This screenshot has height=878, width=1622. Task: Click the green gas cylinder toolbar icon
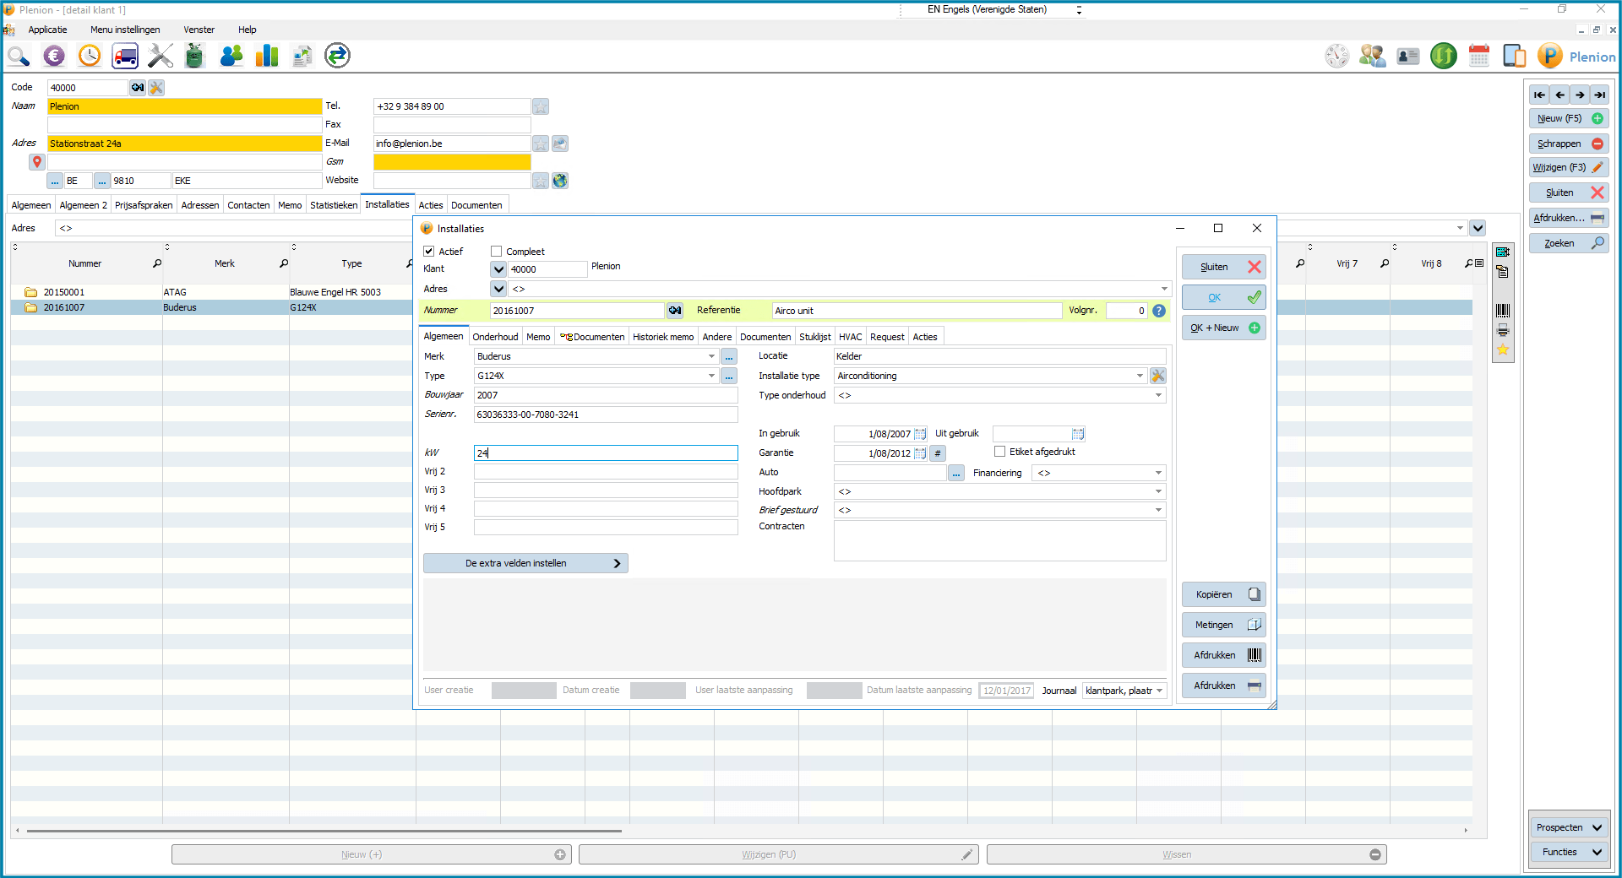tap(195, 57)
